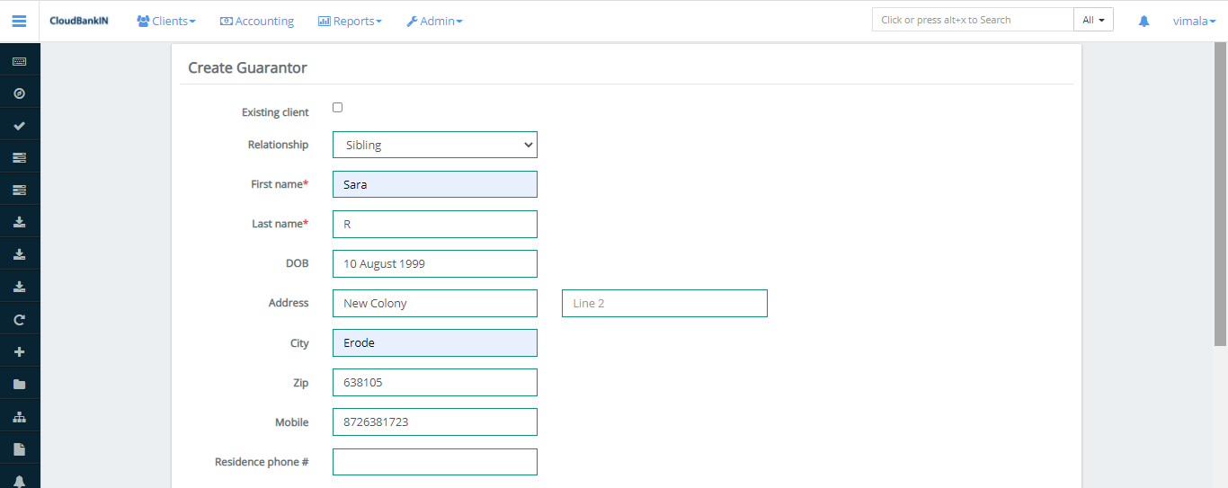Click the keyboard shortcuts icon in sidebar
The image size is (1228, 488).
click(x=19, y=61)
